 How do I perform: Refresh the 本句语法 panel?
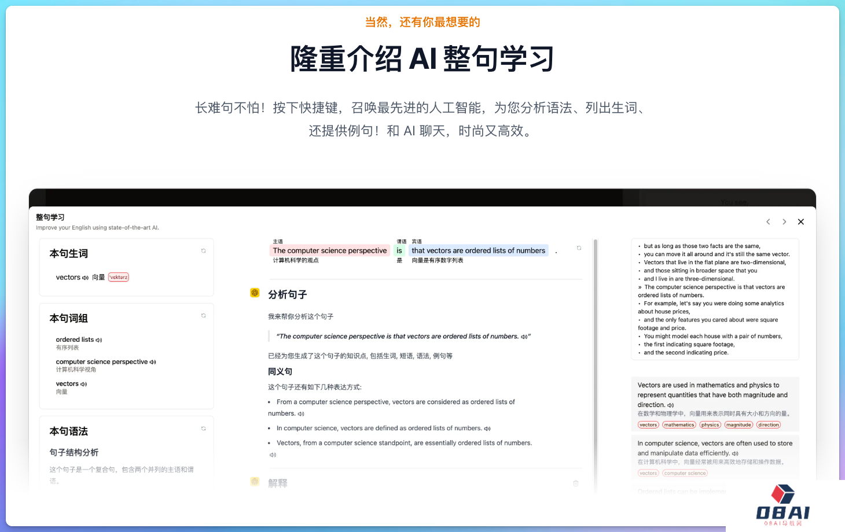(x=203, y=428)
